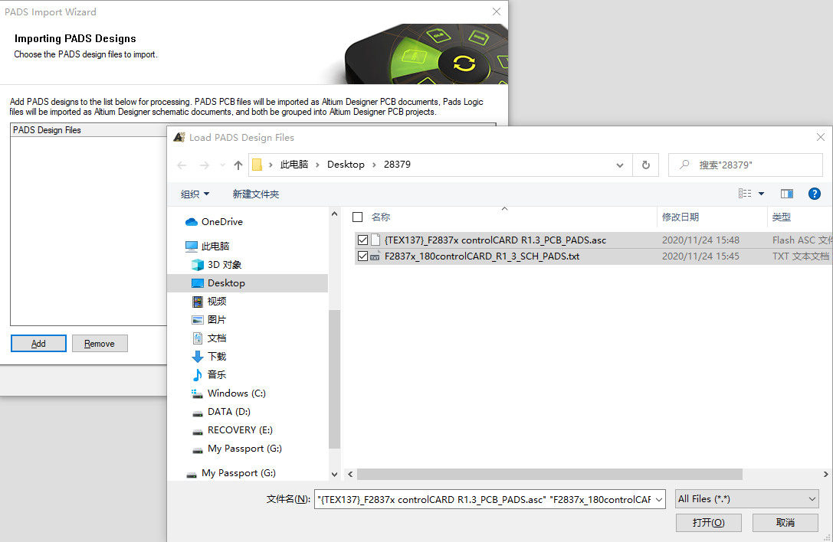This screenshot has width=833, height=542.
Task: Expand the 文件名 filename history dropdown
Action: coord(659,500)
